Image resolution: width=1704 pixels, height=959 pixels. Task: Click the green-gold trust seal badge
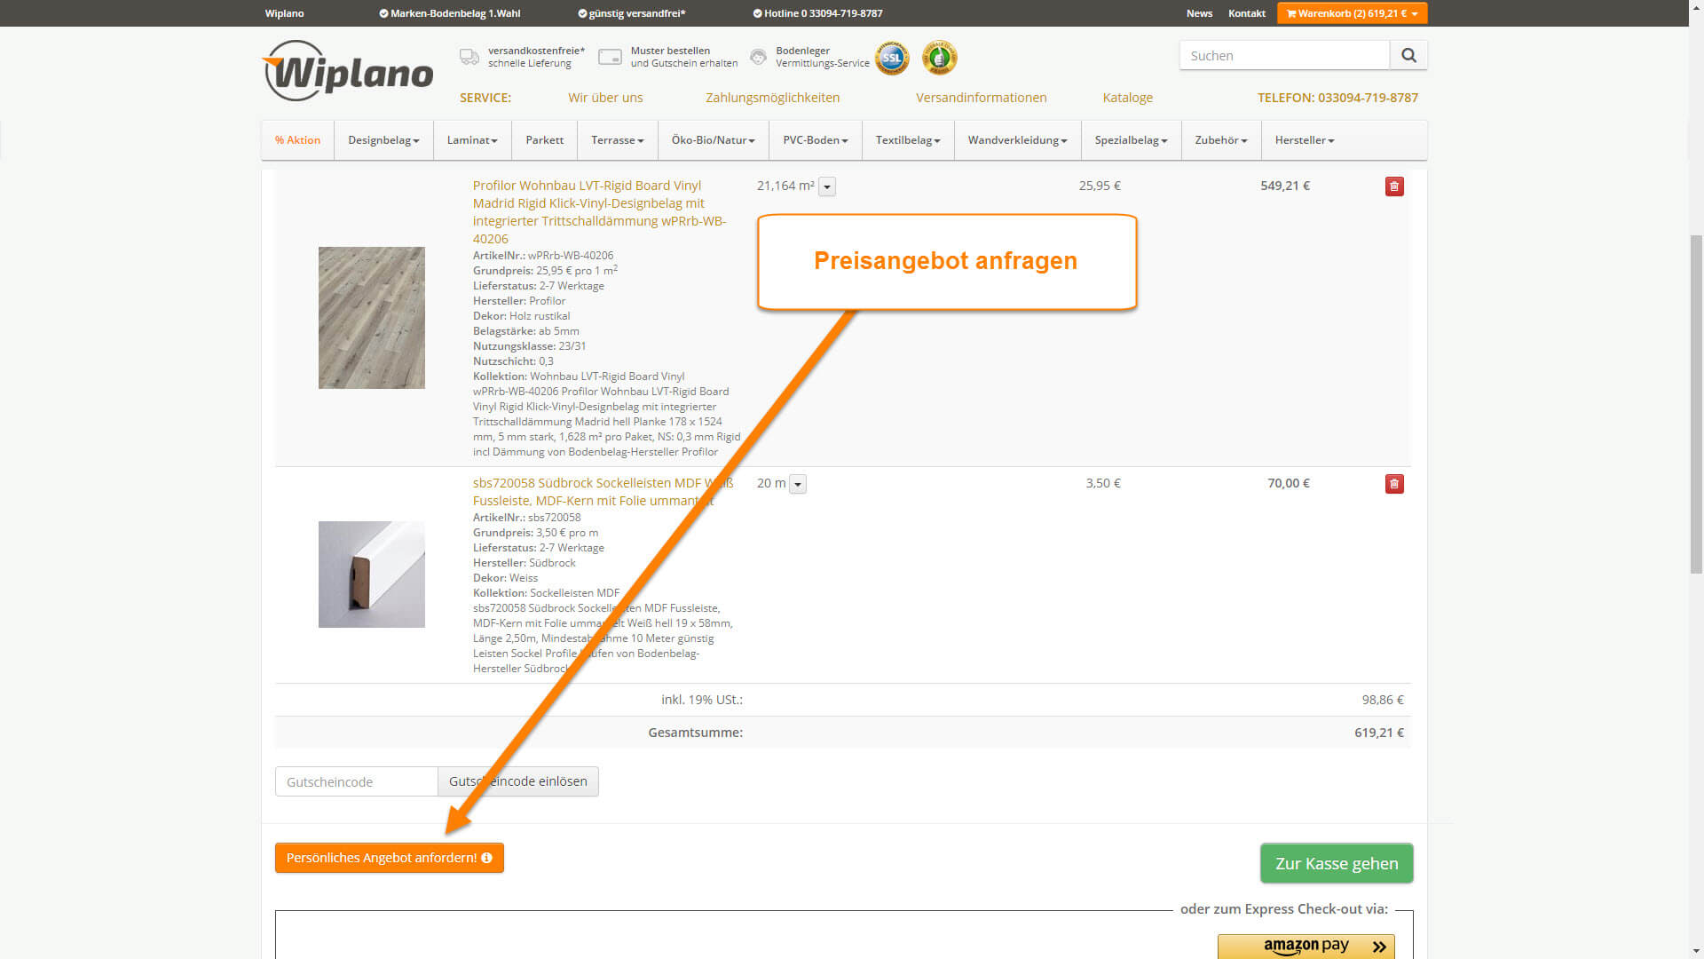click(x=939, y=58)
